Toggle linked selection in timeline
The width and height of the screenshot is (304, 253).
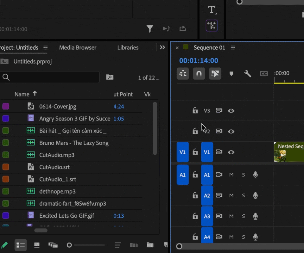(x=215, y=74)
